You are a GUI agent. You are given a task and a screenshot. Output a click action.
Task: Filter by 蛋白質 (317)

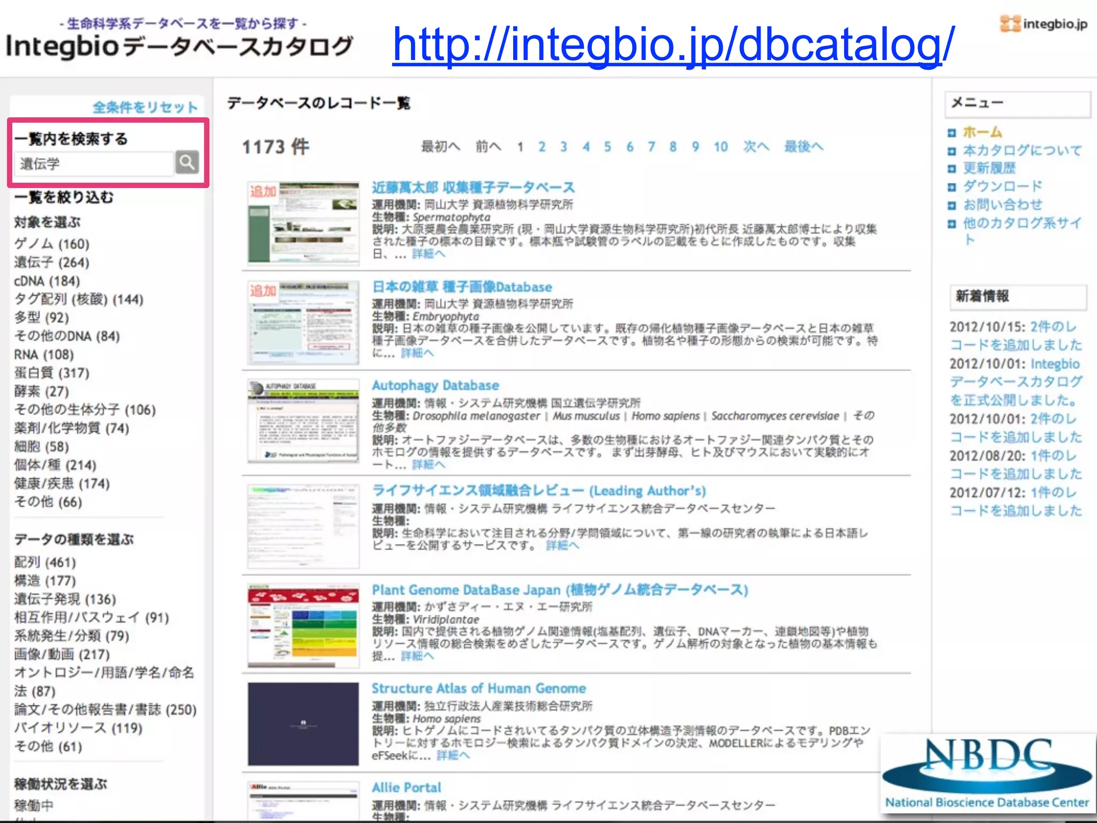coord(52,372)
